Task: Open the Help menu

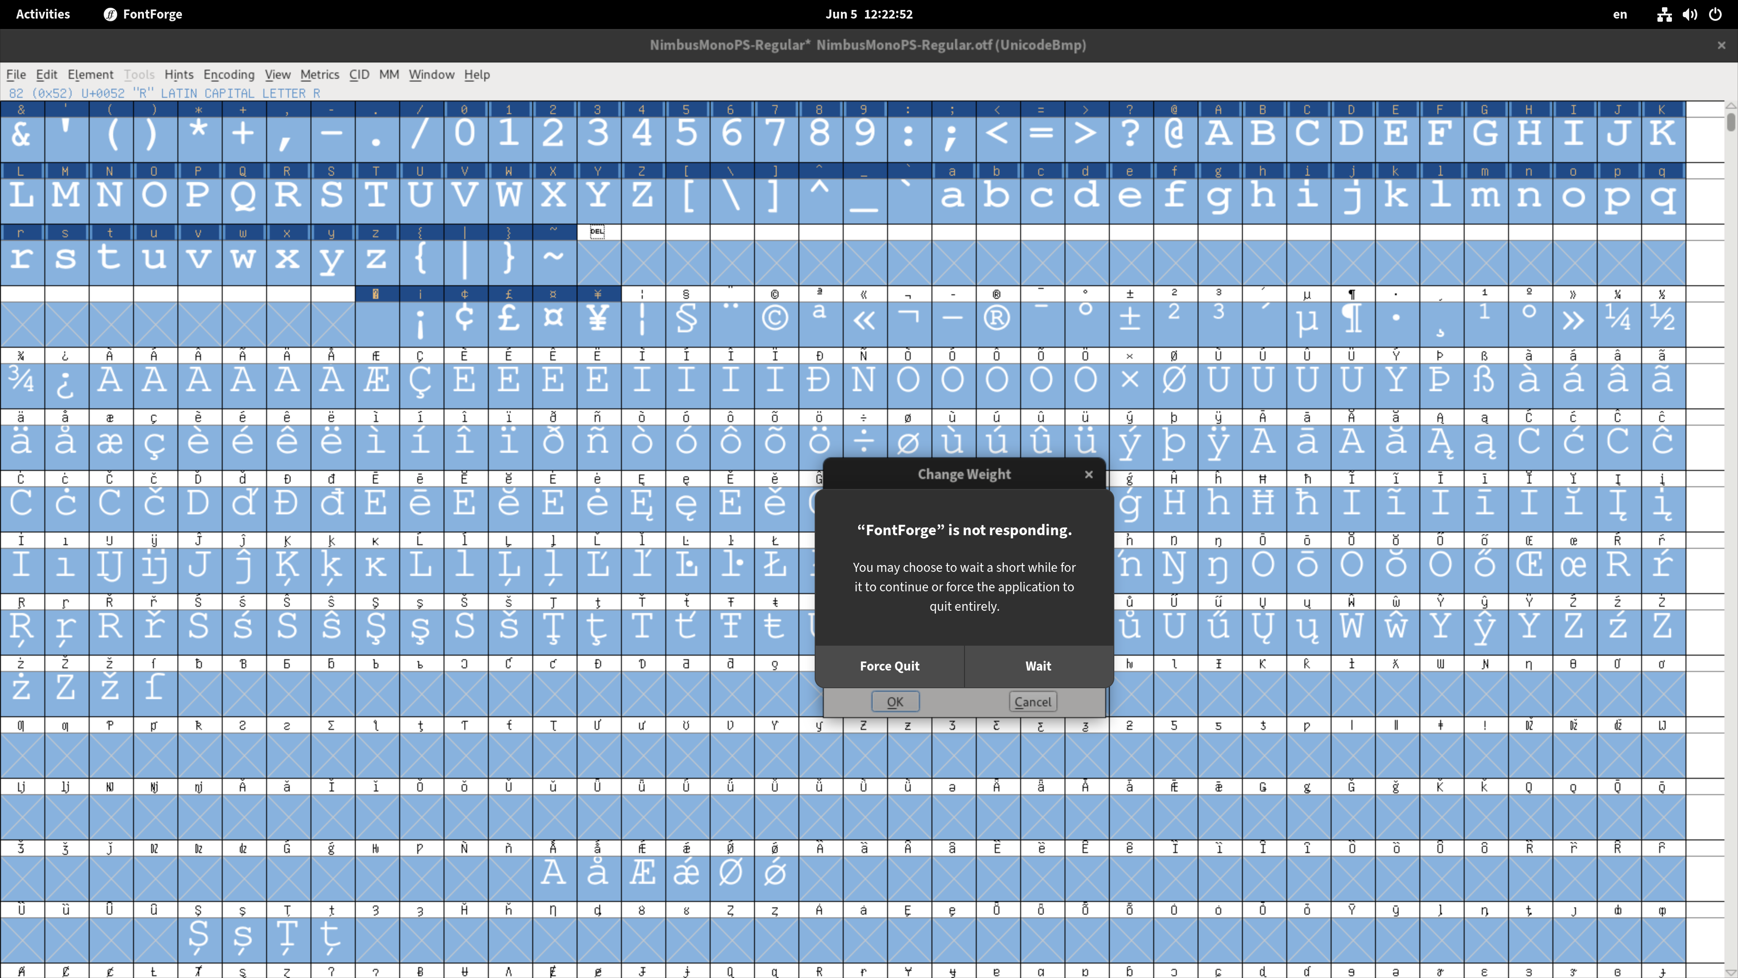Action: point(476,74)
